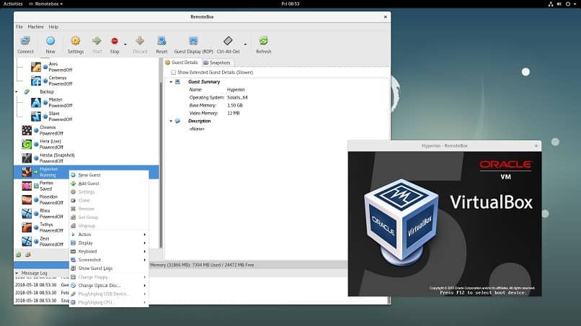This screenshot has width=581, height=326.
Task: Select the Rhea guest row
Action: [87, 214]
